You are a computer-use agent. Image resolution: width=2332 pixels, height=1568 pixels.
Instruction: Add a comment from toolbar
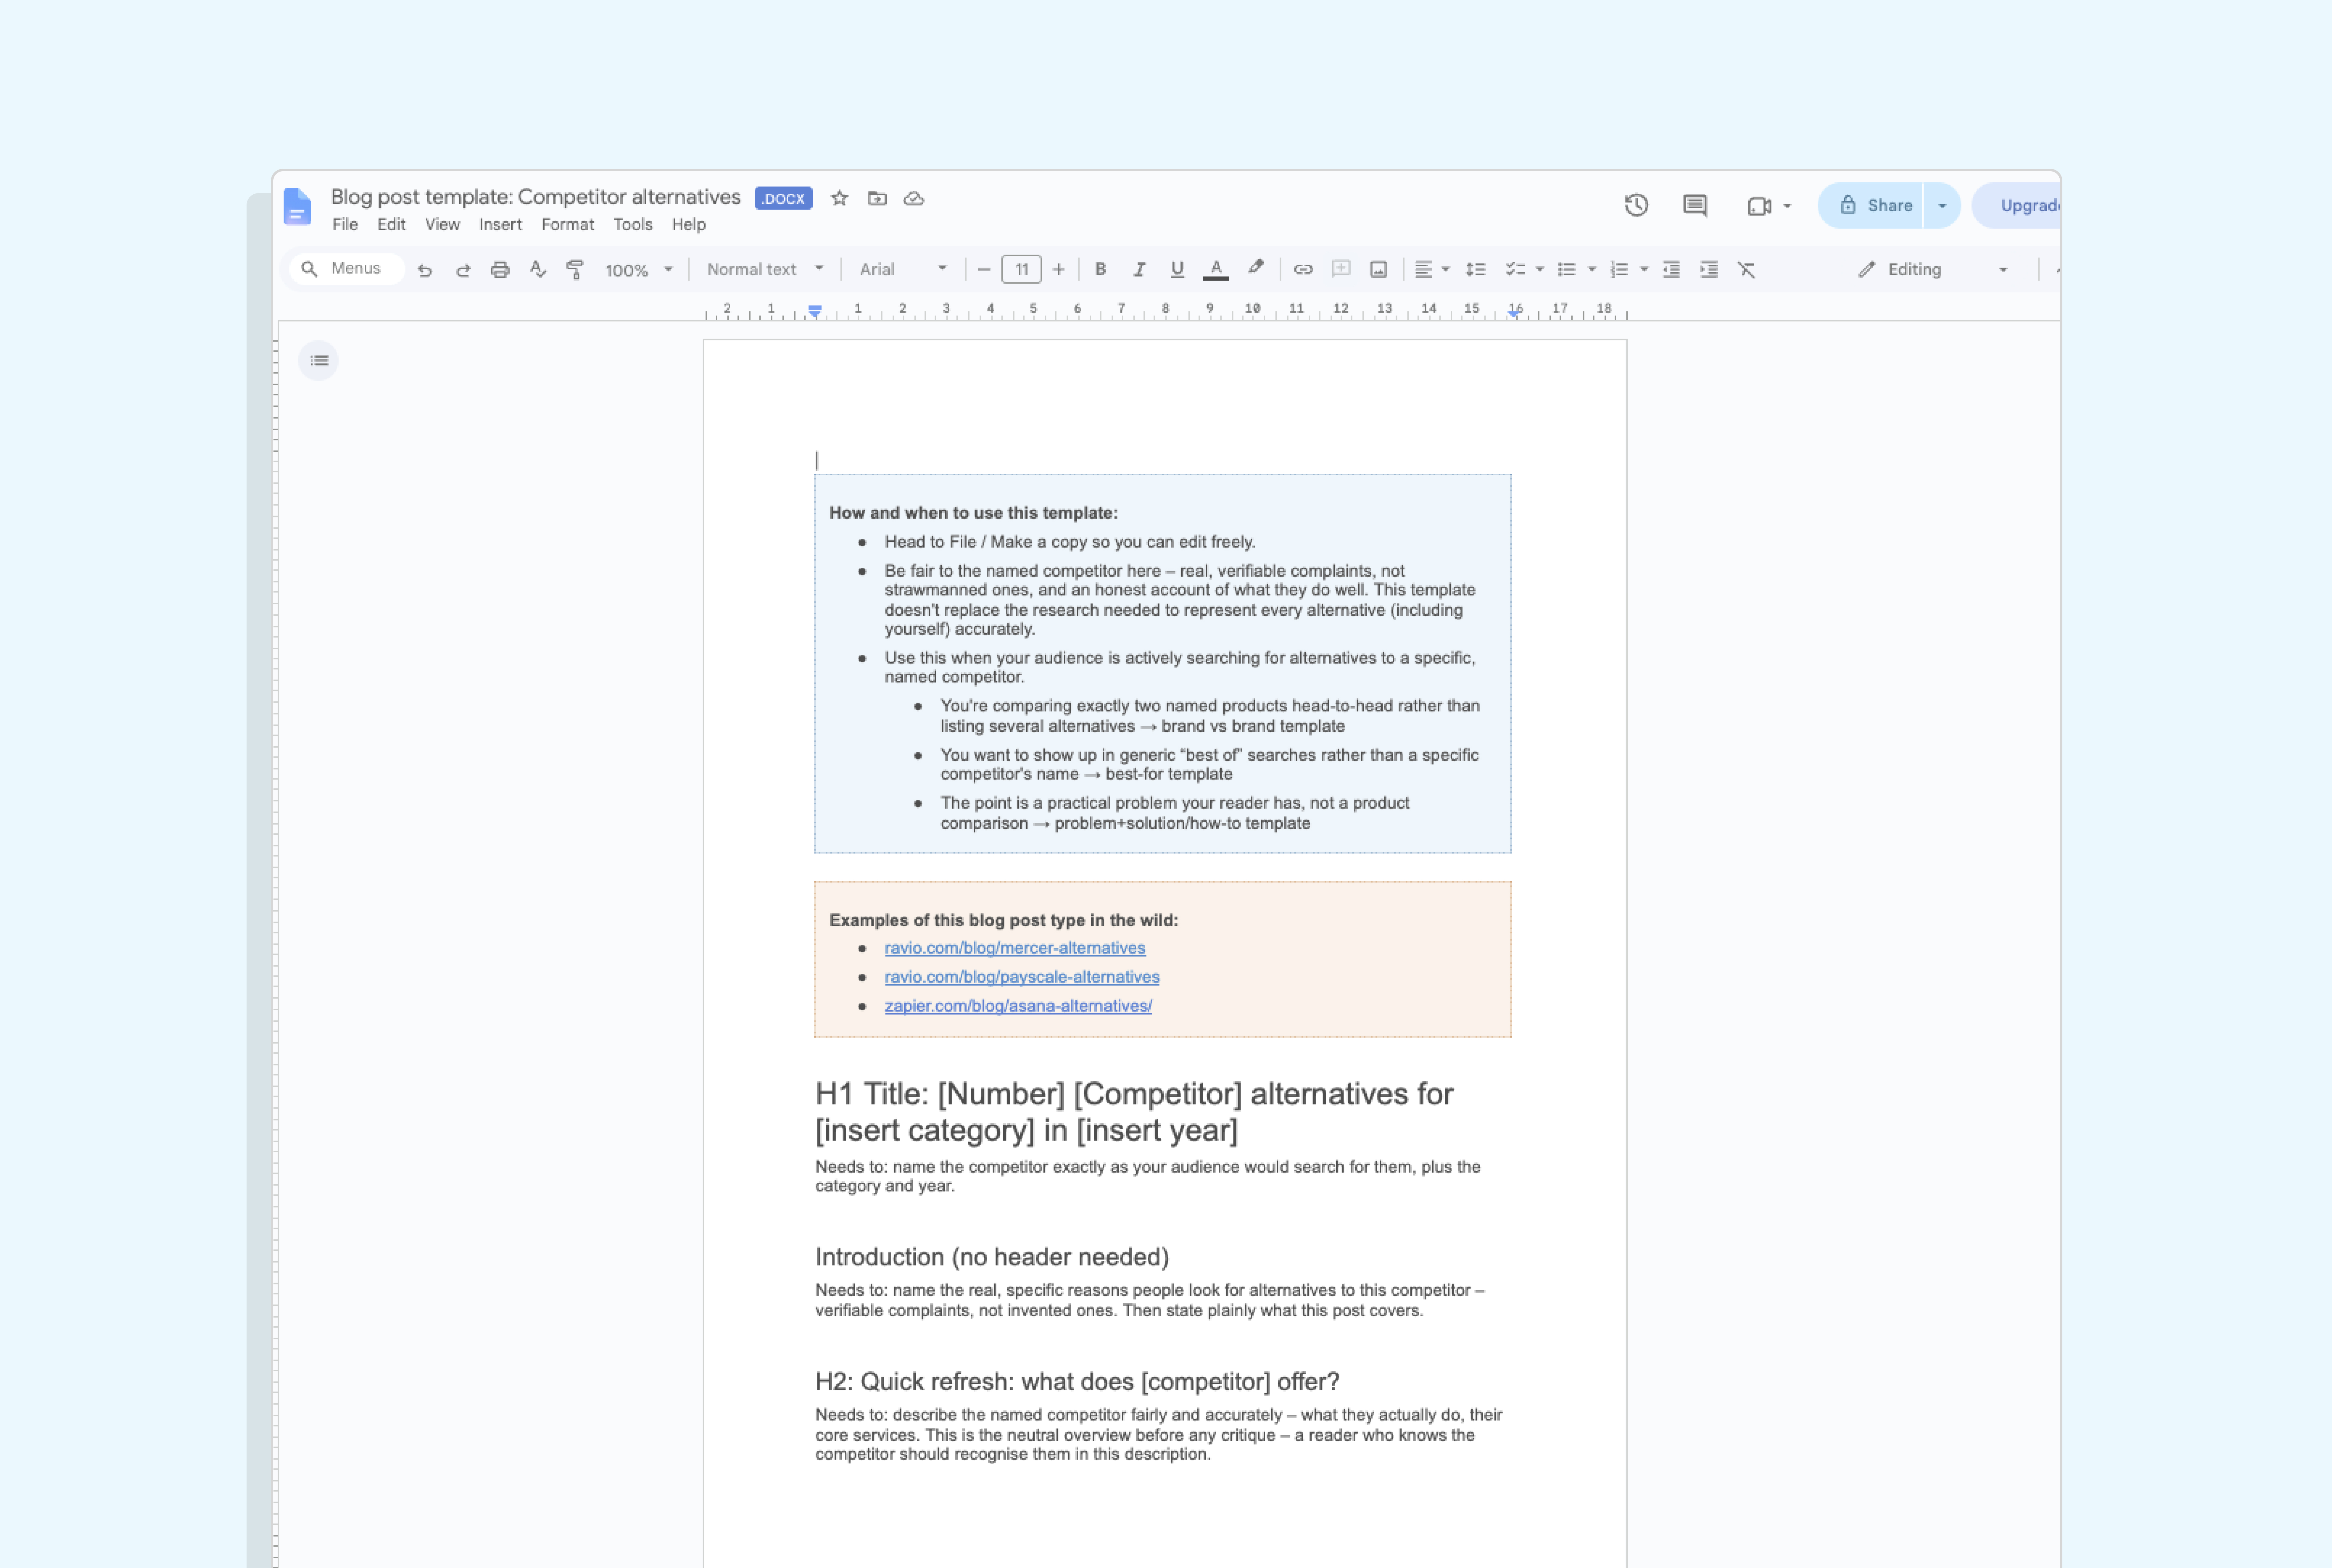(1341, 269)
